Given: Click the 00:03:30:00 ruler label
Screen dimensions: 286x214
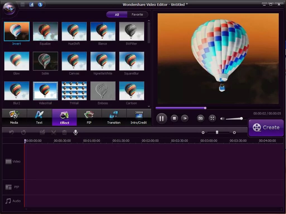Looking at the screenshot, I should 238,141.
